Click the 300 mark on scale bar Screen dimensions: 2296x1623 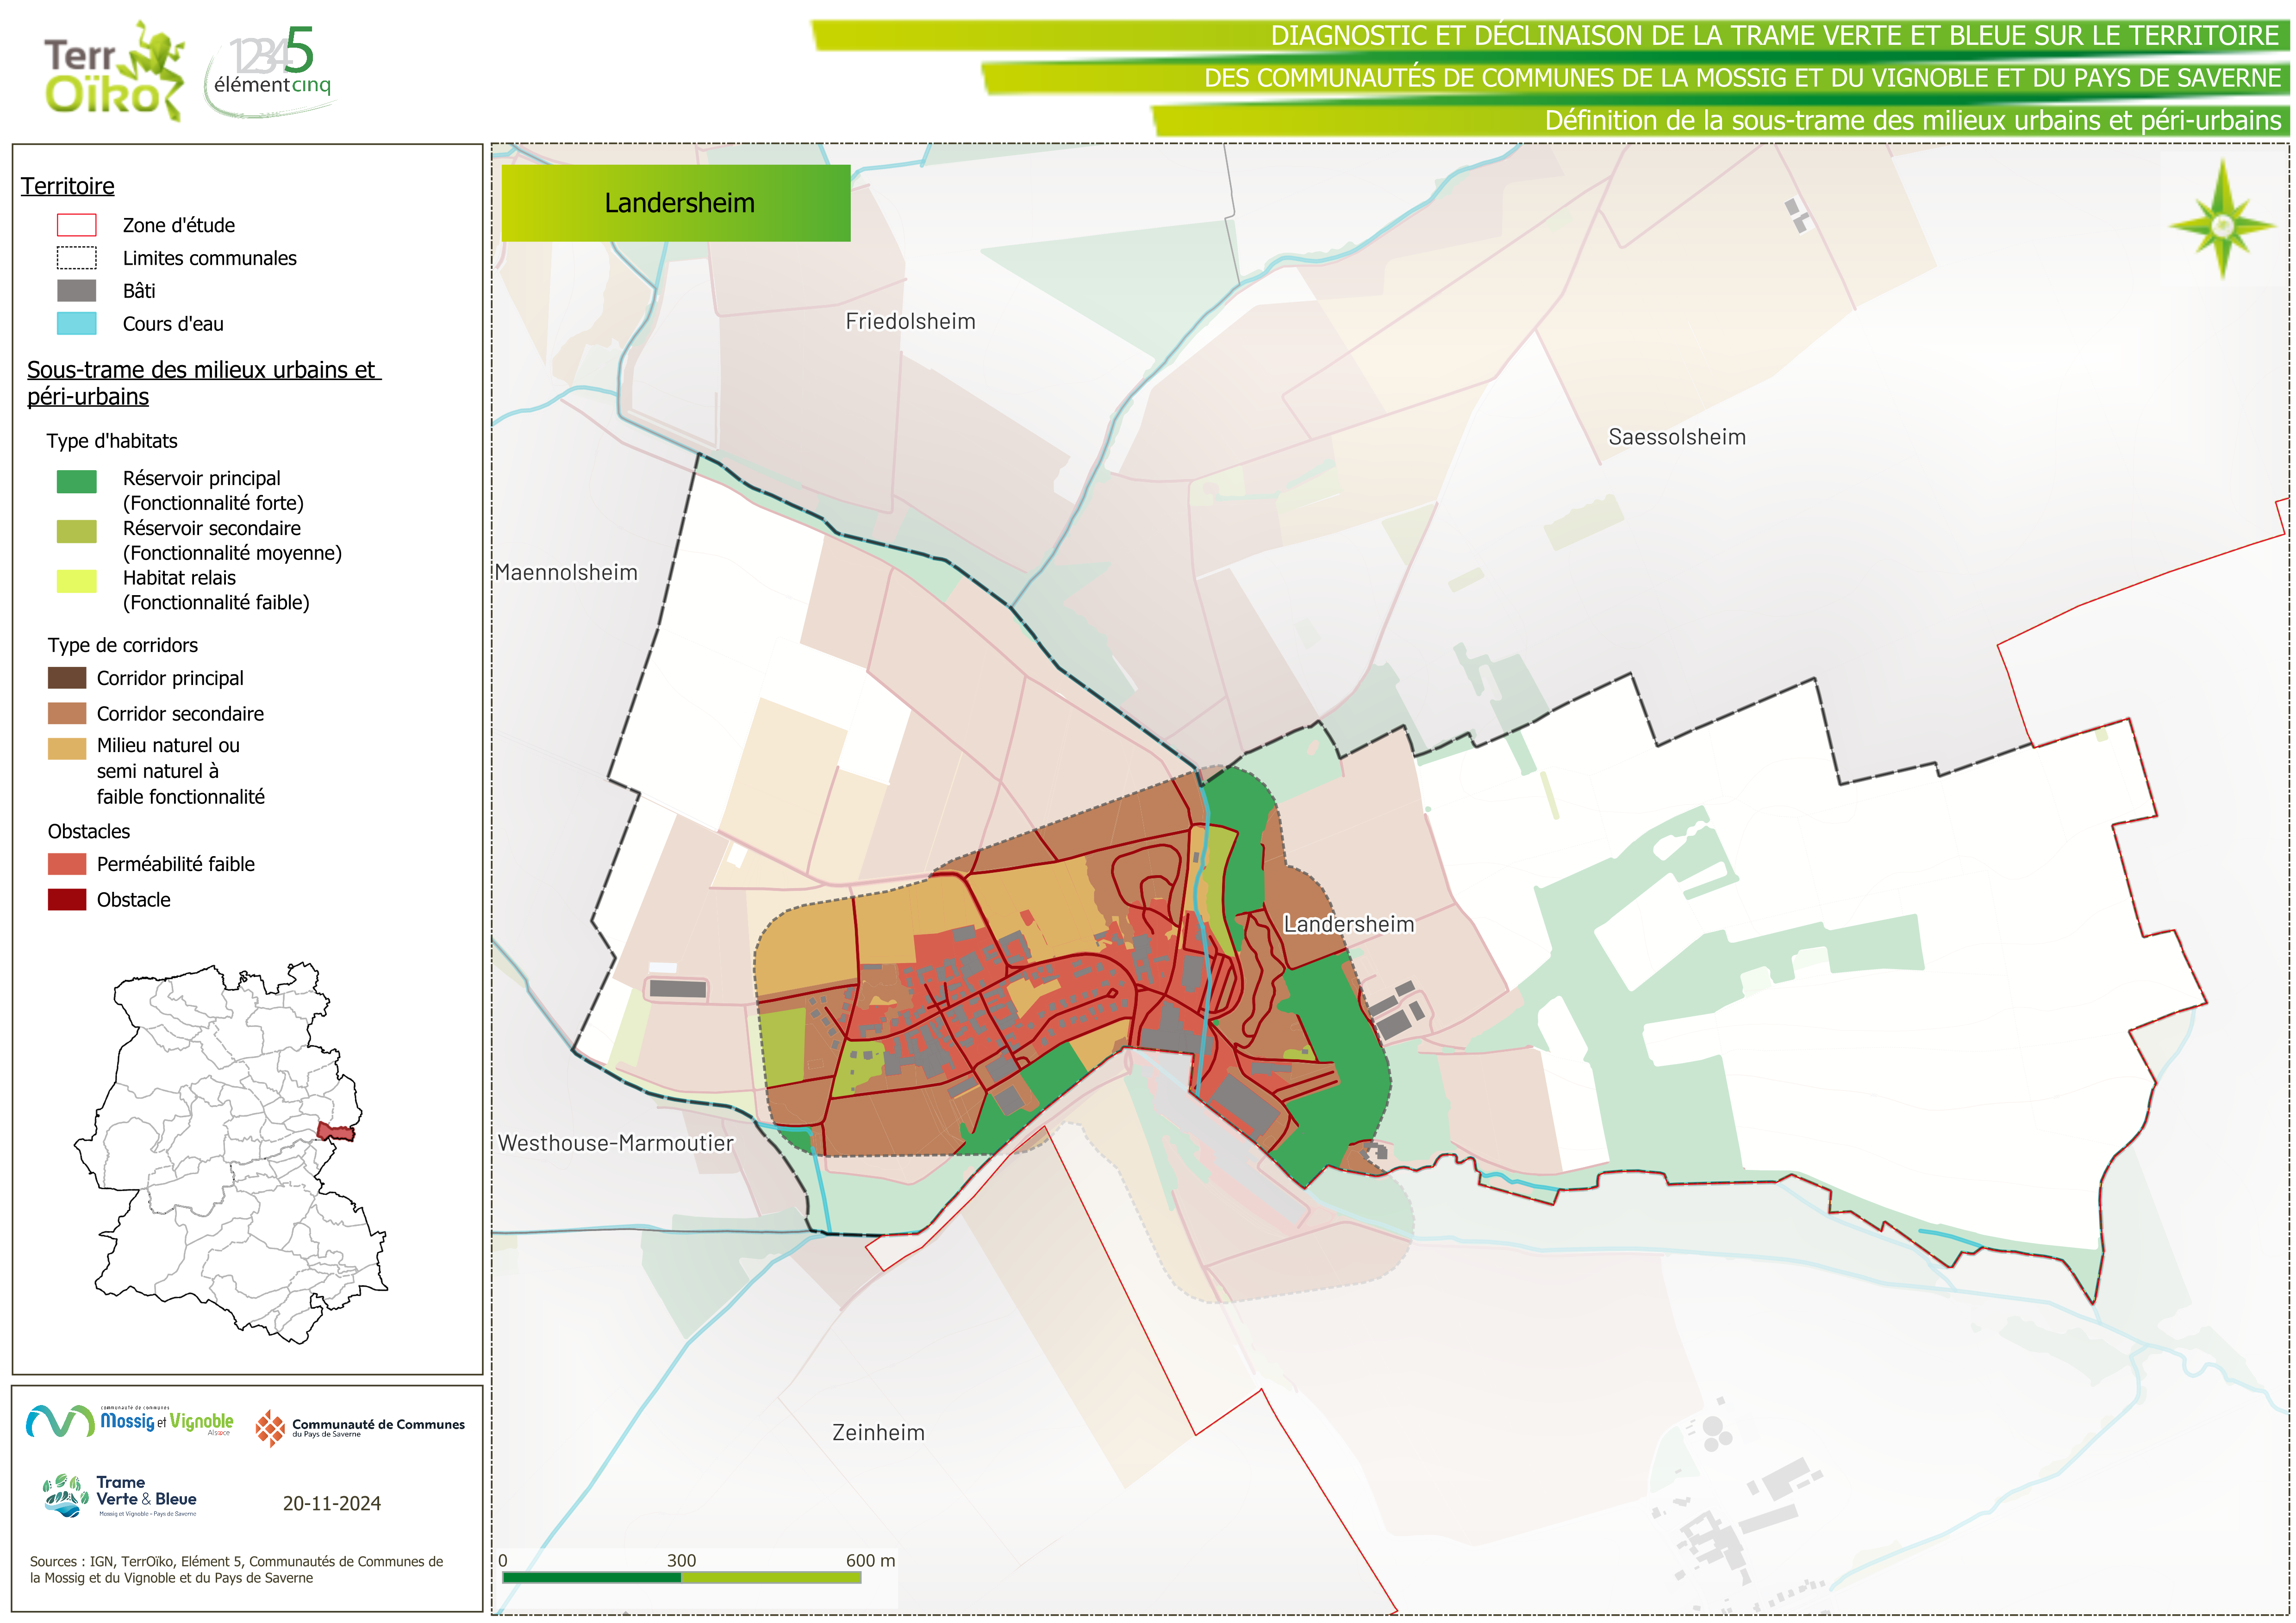[x=681, y=1560]
